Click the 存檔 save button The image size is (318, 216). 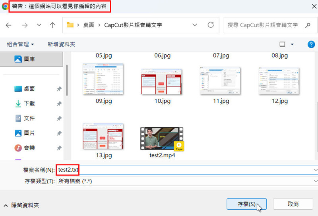pyautogui.click(x=246, y=204)
